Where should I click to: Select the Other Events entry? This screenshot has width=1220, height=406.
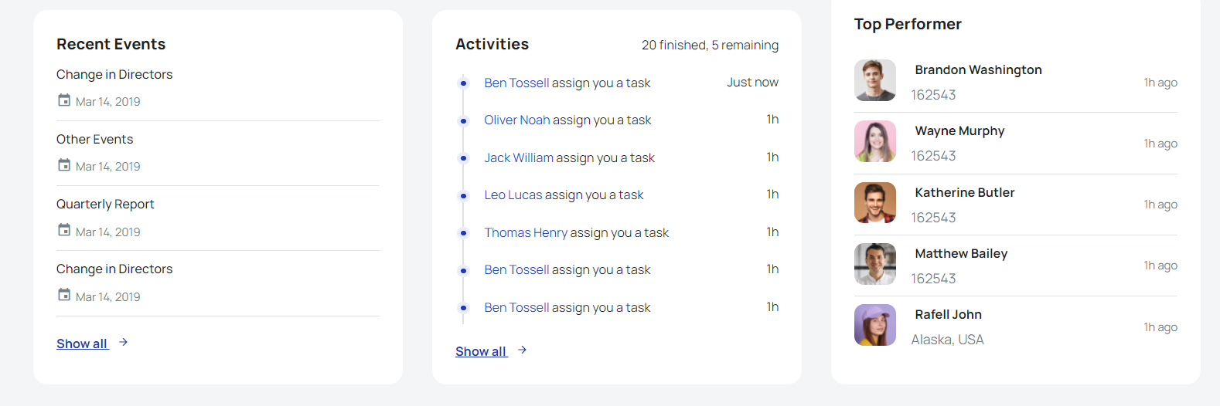(94, 139)
